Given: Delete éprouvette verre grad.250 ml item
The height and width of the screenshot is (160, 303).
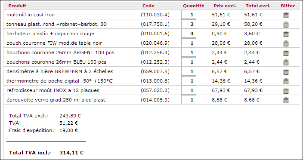Looking at the screenshot, I should pyautogui.click(x=286, y=100).
